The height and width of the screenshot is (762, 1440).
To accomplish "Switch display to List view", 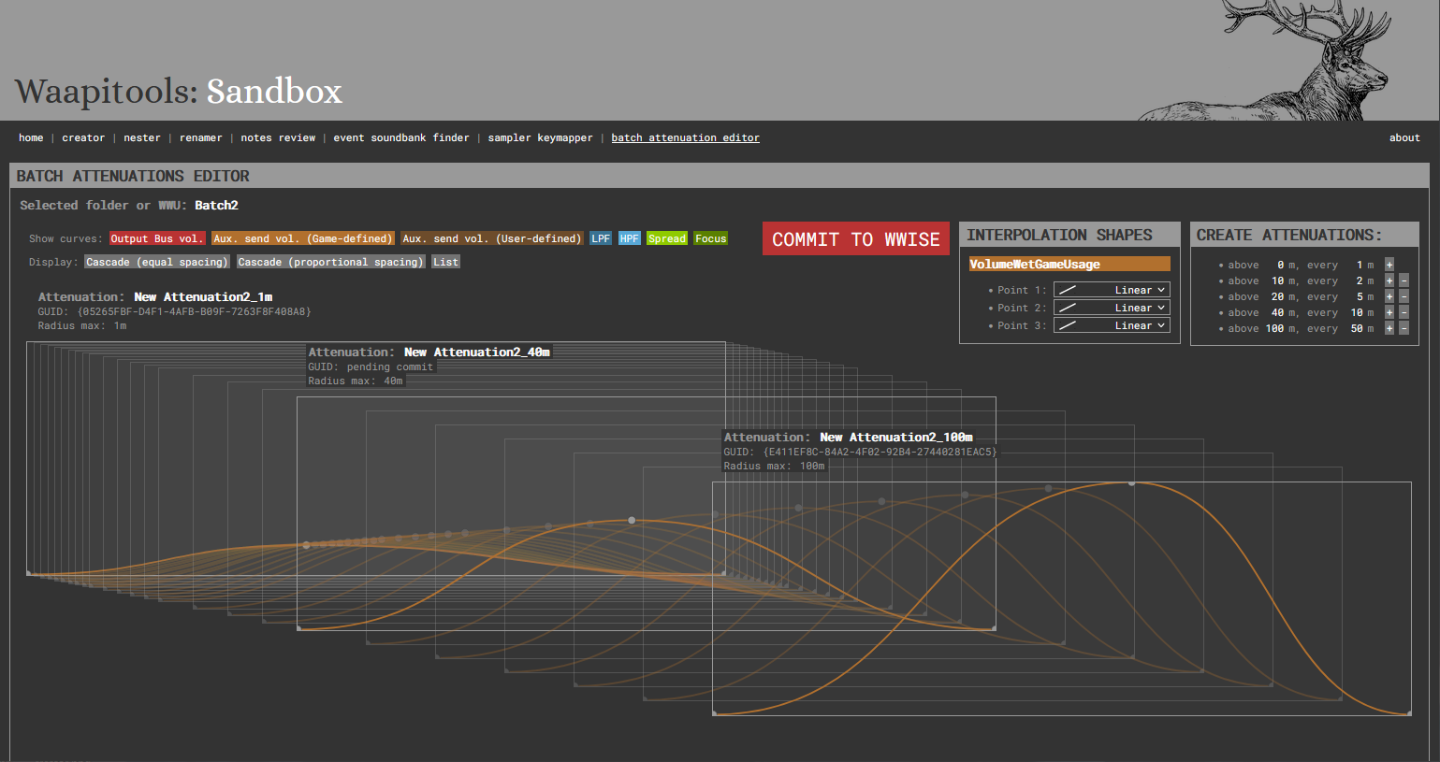I will 445,262.
